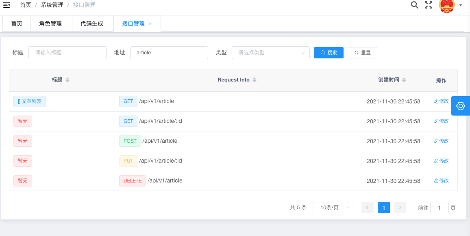The height and width of the screenshot is (236, 470).
Task: Enter fullscreen with the expand icon
Action: (x=429, y=5)
